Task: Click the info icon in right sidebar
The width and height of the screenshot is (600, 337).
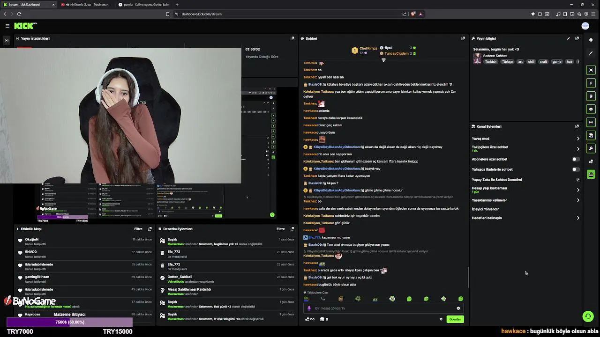Action: coord(591,40)
